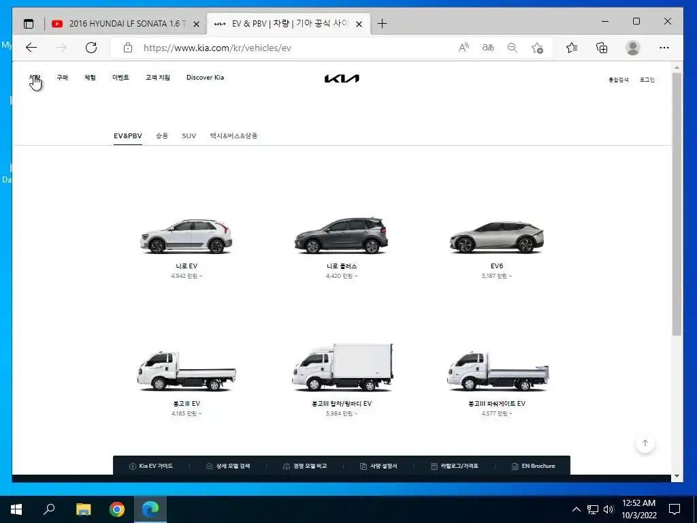Screen dimensions: 697x523
Task: Open the translate page icon
Action: pos(488,48)
